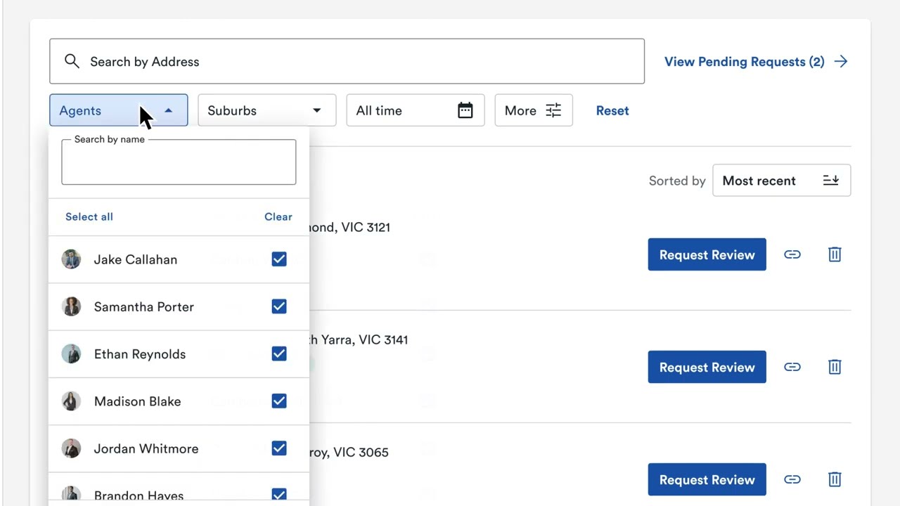Uncheck the Madison Blake checkbox

click(279, 401)
